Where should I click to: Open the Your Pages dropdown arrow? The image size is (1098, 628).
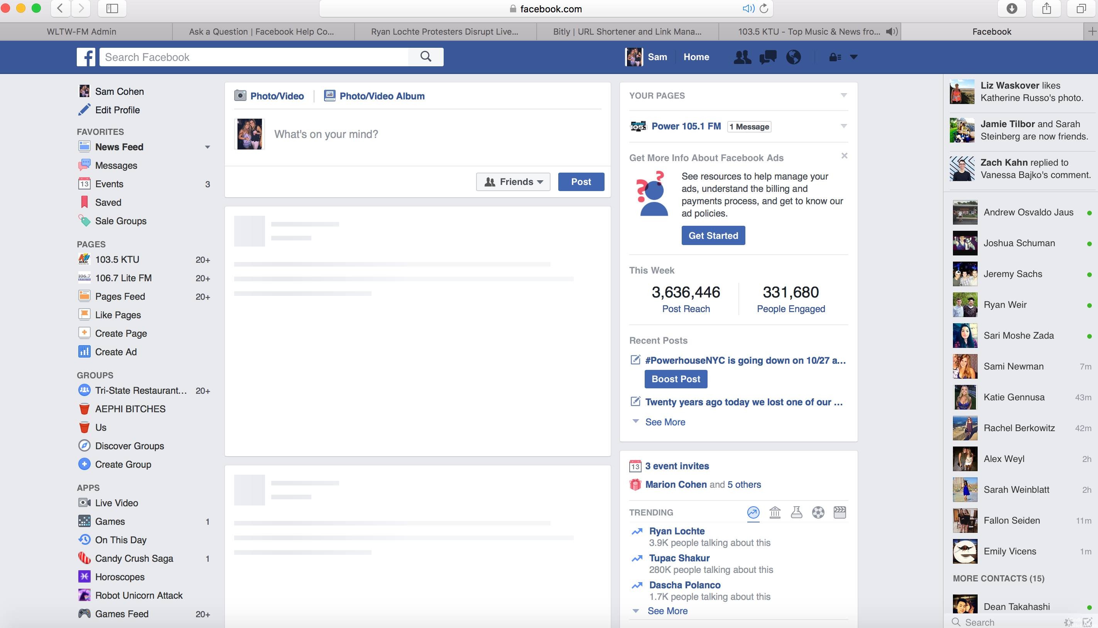point(843,95)
